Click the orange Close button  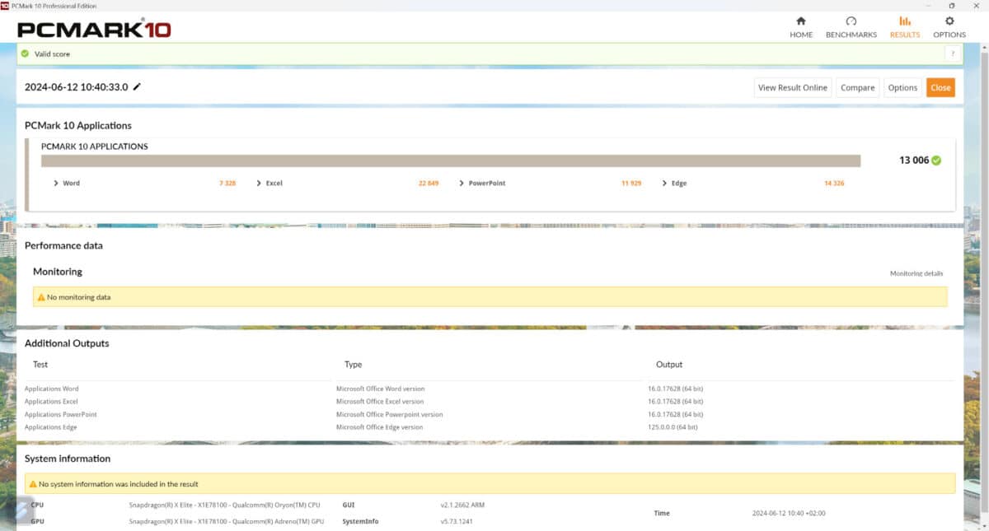pyautogui.click(x=940, y=87)
